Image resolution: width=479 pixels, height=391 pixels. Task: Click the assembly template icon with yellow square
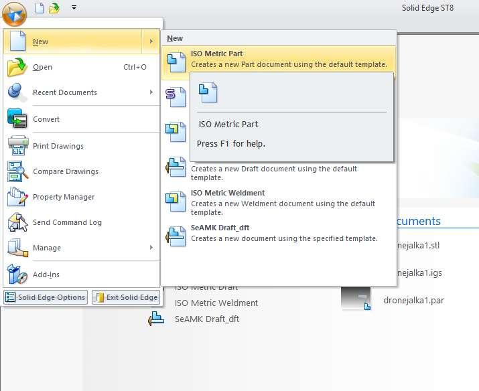coord(176,132)
